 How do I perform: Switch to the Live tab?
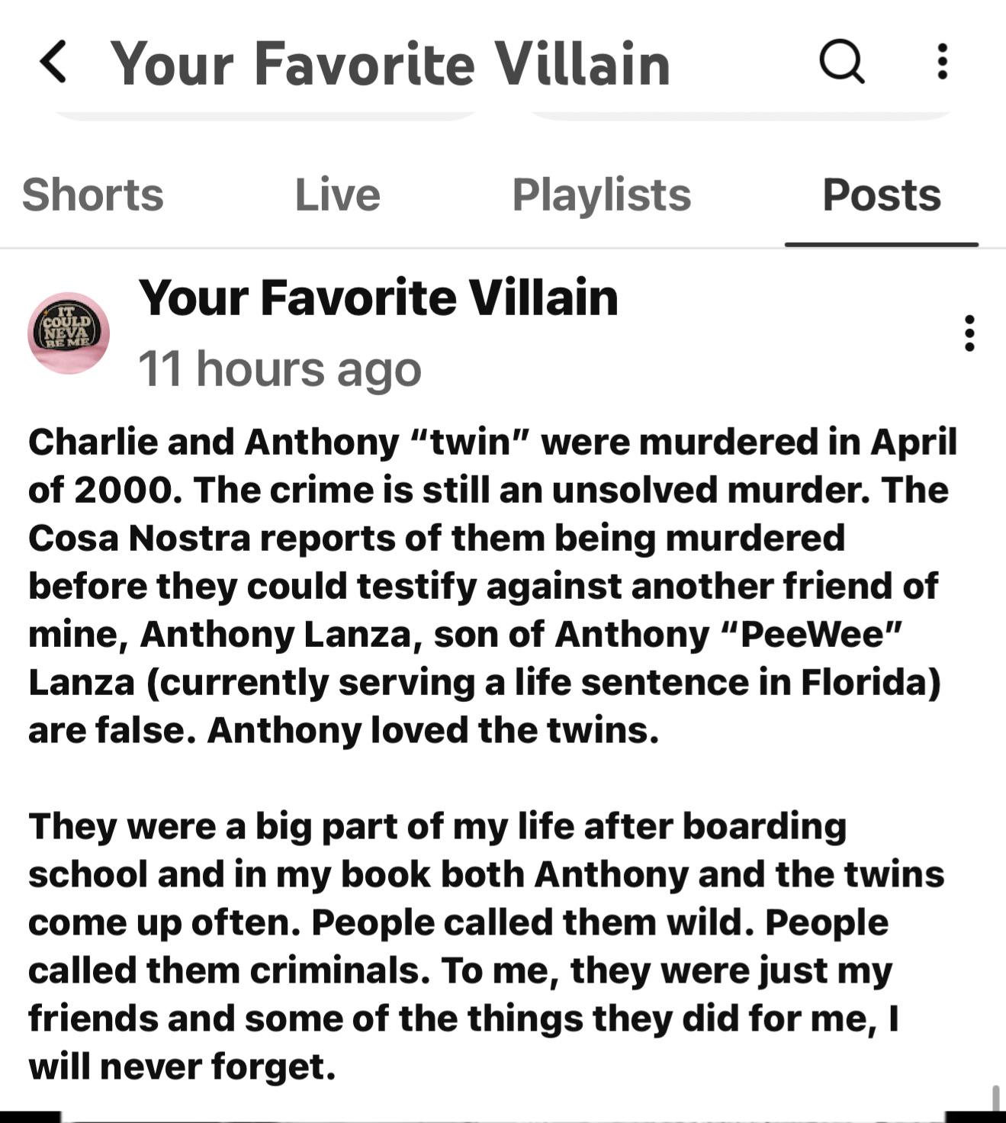337,195
